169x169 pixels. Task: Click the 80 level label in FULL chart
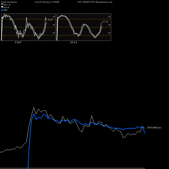[x=109, y=17]
